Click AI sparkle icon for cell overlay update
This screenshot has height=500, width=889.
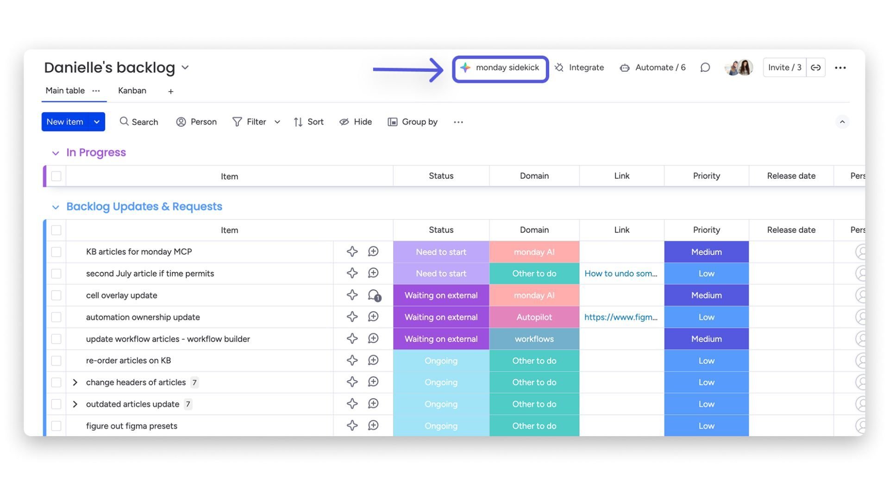tap(352, 295)
